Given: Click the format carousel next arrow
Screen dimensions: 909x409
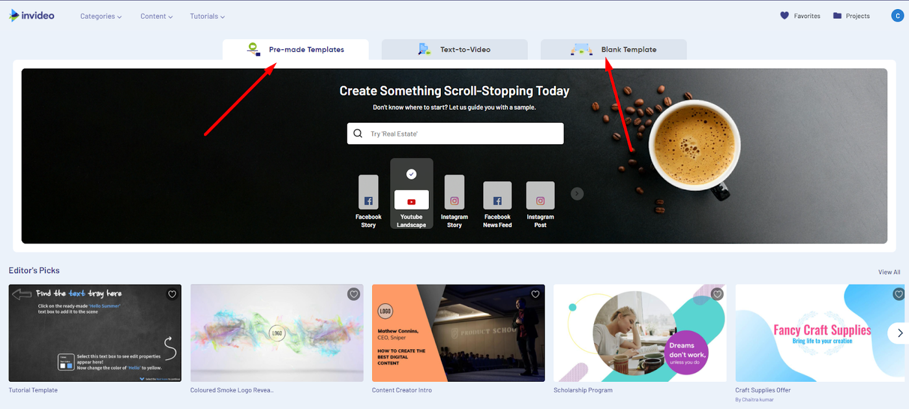Looking at the screenshot, I should tap(577, 193).
